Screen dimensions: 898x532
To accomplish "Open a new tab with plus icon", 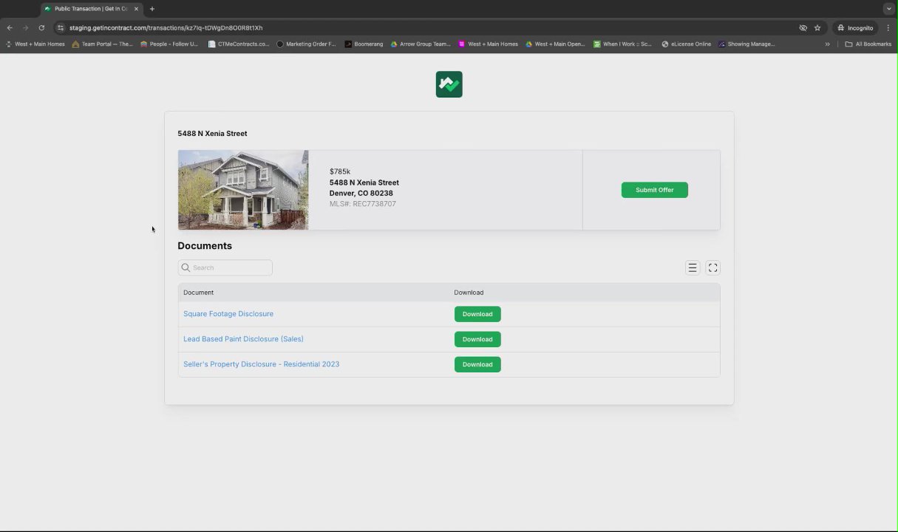I will click(x=152, y=9).
